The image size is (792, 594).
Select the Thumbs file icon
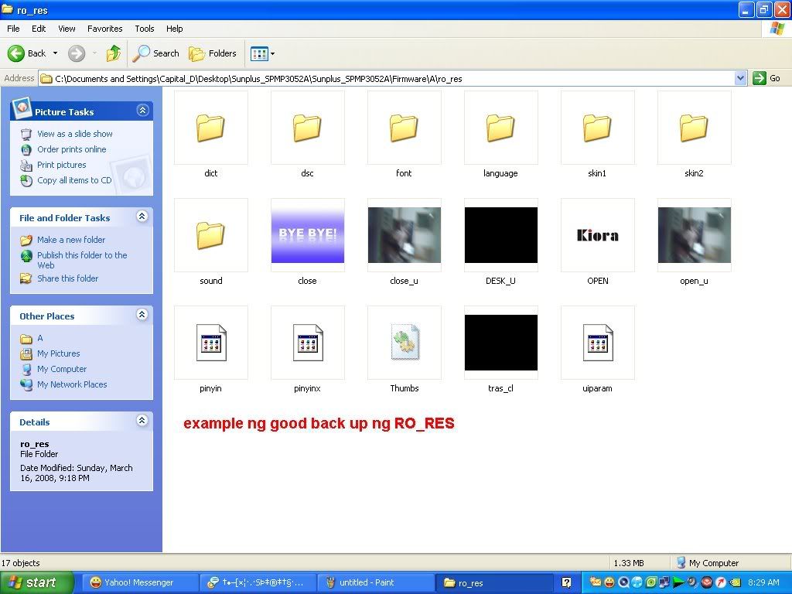[404, 343]
